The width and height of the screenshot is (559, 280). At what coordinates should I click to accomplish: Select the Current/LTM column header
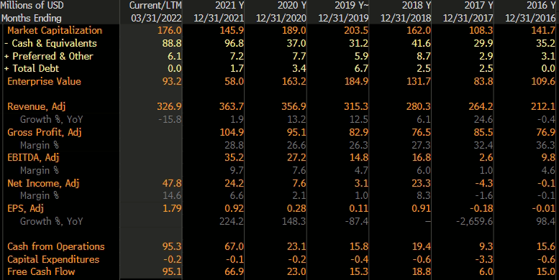pos(155,5)
